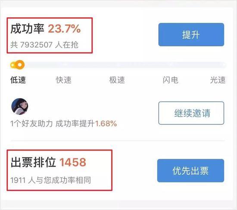The width and height of the screenshot is (237, 210).
Task: Tap the 继续邀请 outlined button
Action: [x=191, y=113]
